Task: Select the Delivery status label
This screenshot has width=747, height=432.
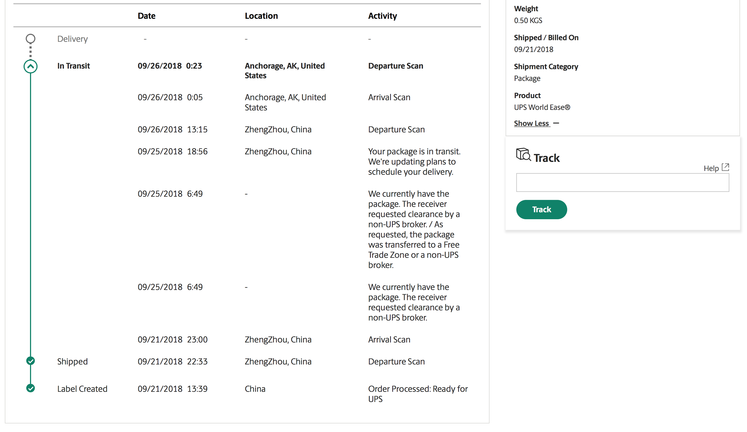Action: tap(73, 39)
